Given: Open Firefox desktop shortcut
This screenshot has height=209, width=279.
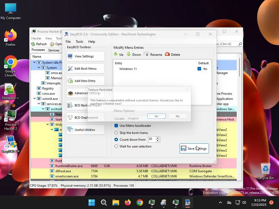Looking at the screenshot, I should click(x=11, y=38).
